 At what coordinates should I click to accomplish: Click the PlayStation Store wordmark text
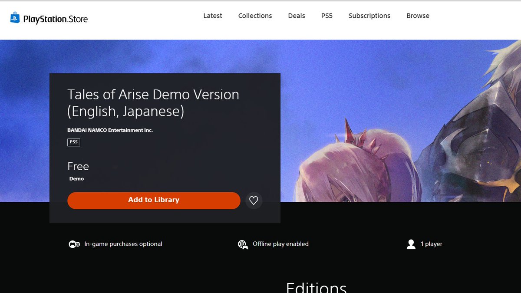point(56,19)
